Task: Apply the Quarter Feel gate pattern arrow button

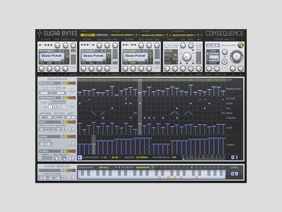Action: point(64,129)
